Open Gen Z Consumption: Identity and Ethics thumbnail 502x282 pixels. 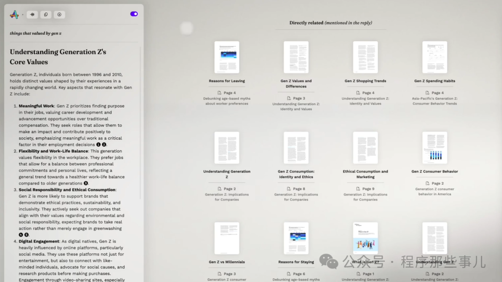click(x=296, y=147)
